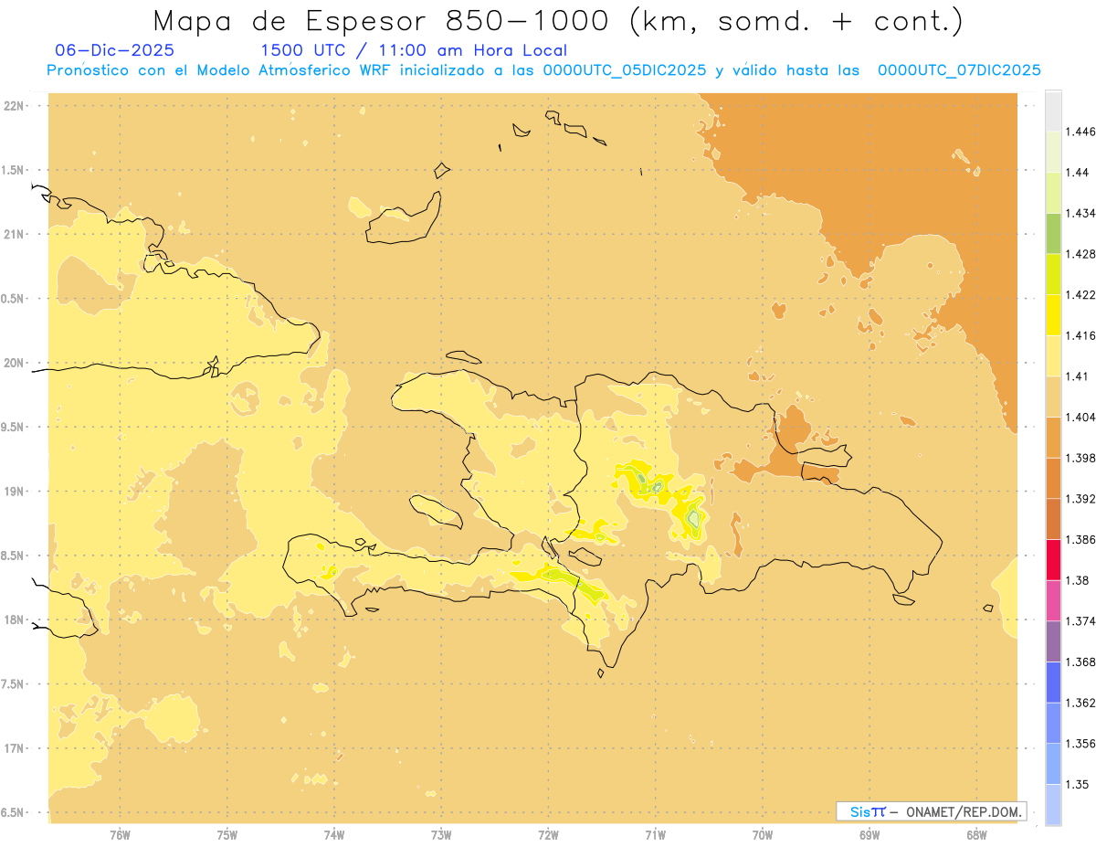Select the purple swatch between 1.368 and 1.374
The image size is (1096, 847).
tap(1053, 641)
